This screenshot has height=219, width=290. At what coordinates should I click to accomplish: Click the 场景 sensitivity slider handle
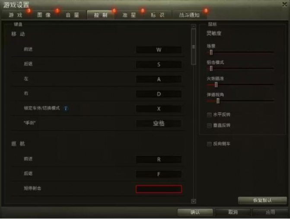[x=211, y=53]
